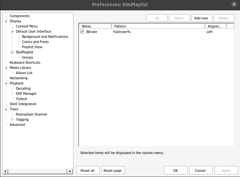Select the Default User Interface entry
Viewport: 240px width, 177px height.
point(34,31)
